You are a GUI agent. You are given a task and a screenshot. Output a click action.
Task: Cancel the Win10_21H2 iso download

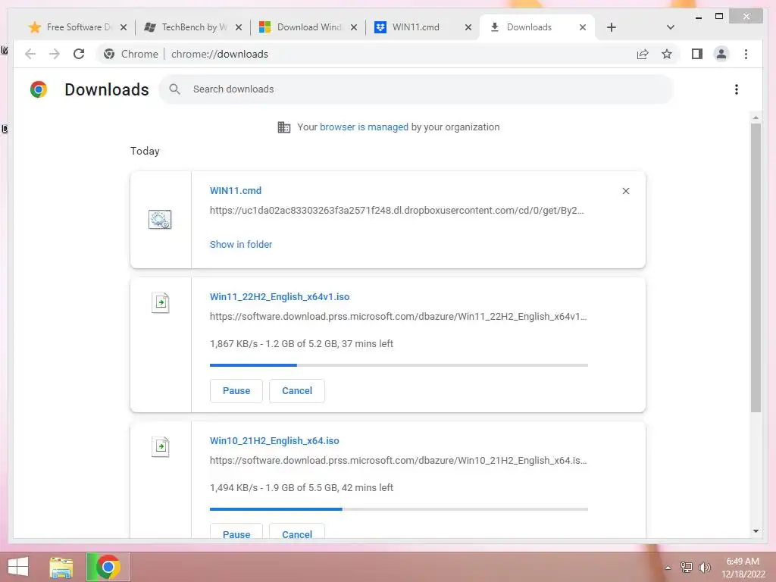(297, 532)
